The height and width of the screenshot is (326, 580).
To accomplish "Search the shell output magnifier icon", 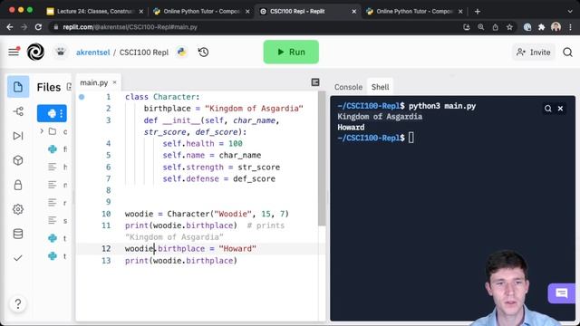I will 547,109.
